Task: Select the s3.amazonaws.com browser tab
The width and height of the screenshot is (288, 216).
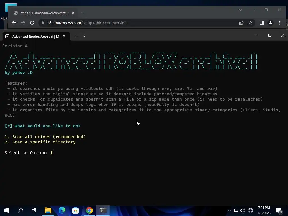Action: coord(44,13)
